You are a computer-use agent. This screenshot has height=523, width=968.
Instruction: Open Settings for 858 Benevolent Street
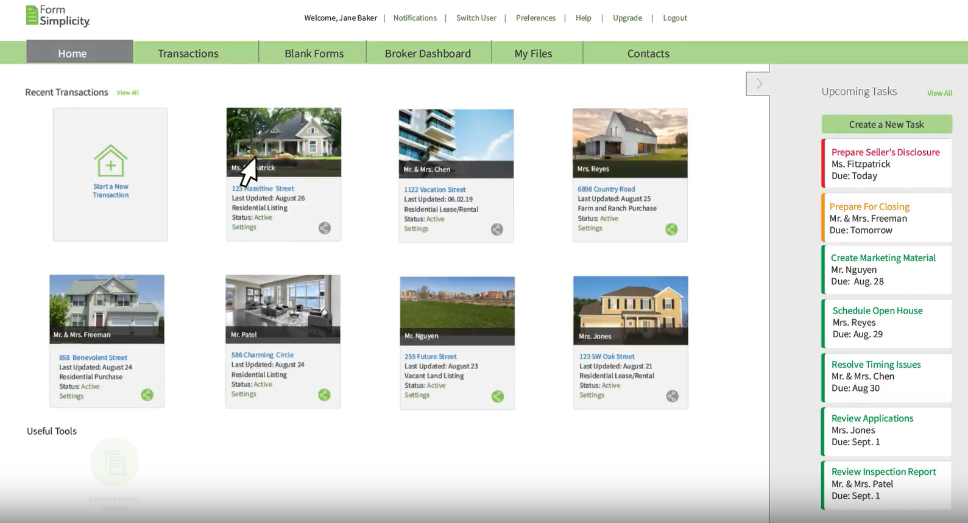tap(71, 396)
